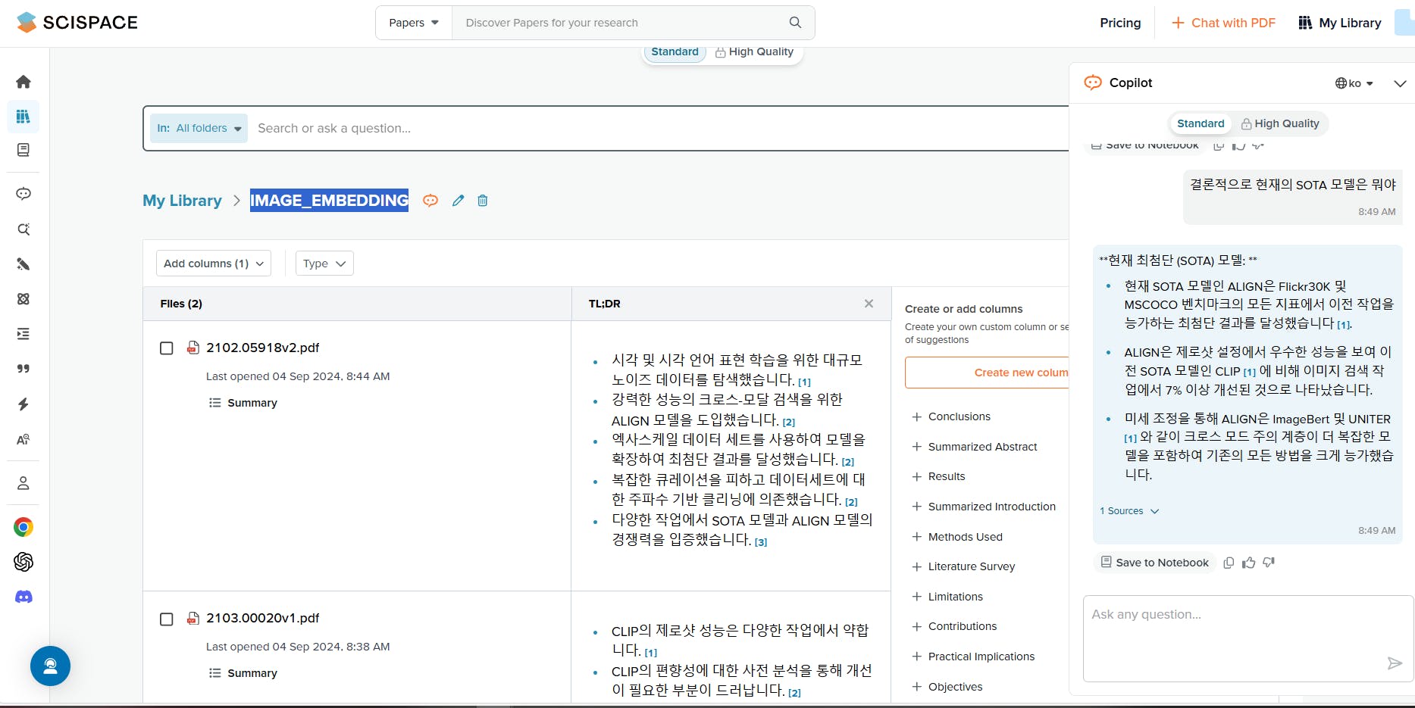Click the search magnifier in top bar

coord(795,23)
